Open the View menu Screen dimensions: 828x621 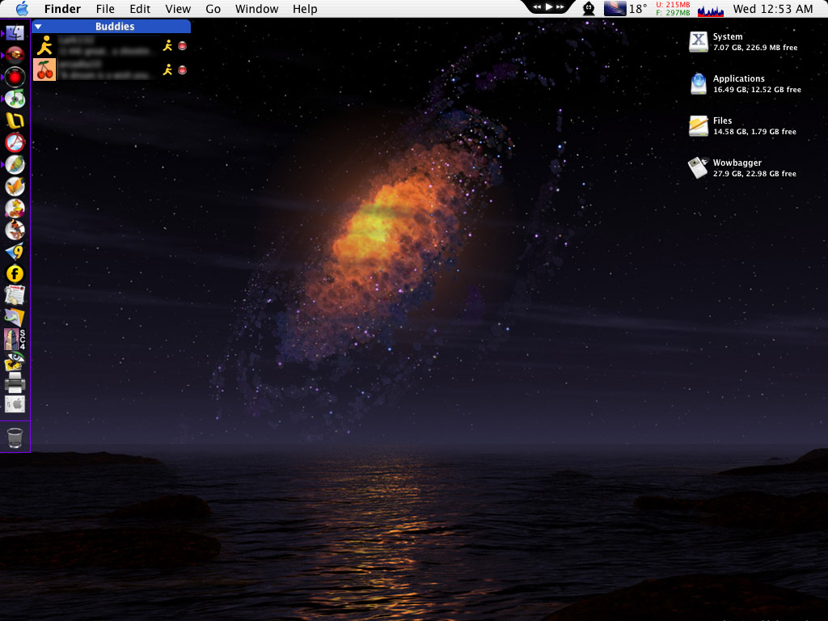pos(178,9)
